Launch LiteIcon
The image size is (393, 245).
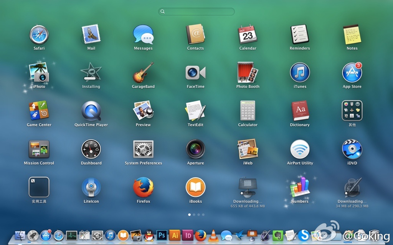[91, 187]
